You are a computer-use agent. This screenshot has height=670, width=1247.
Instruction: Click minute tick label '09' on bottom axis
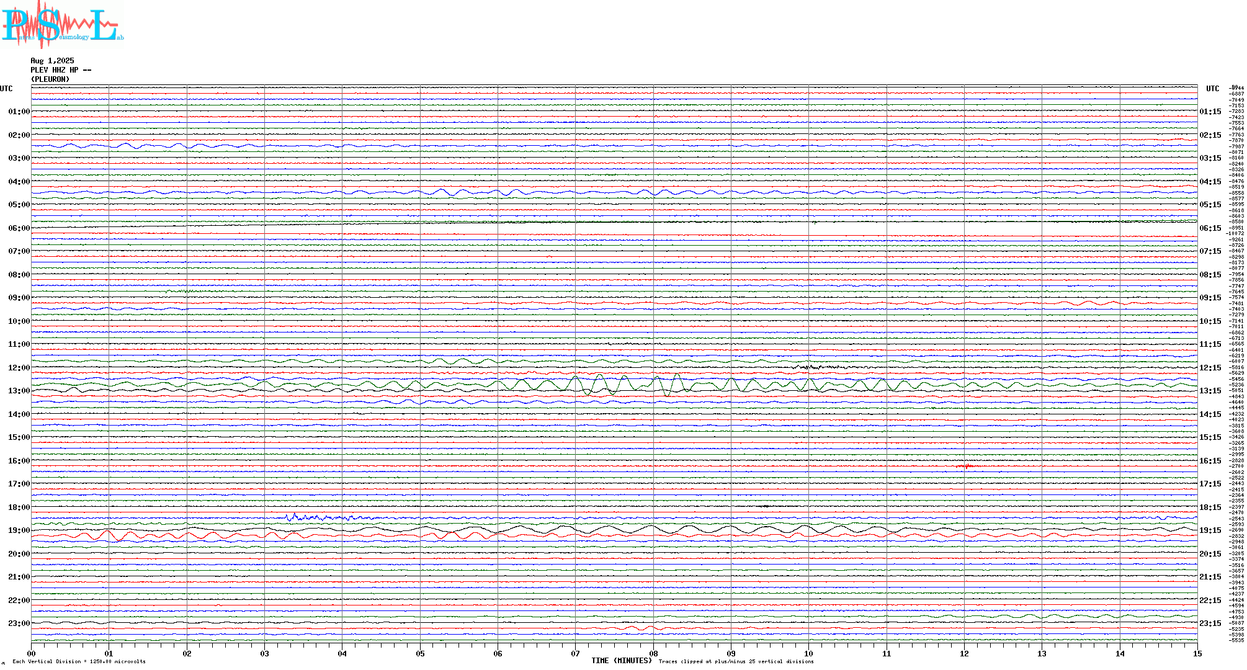coord(731,653)
